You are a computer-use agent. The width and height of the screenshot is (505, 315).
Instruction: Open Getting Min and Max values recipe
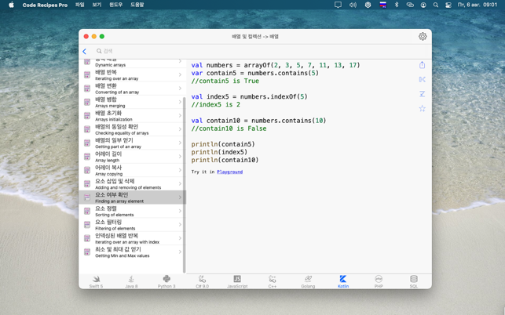[x=132, y=252]
